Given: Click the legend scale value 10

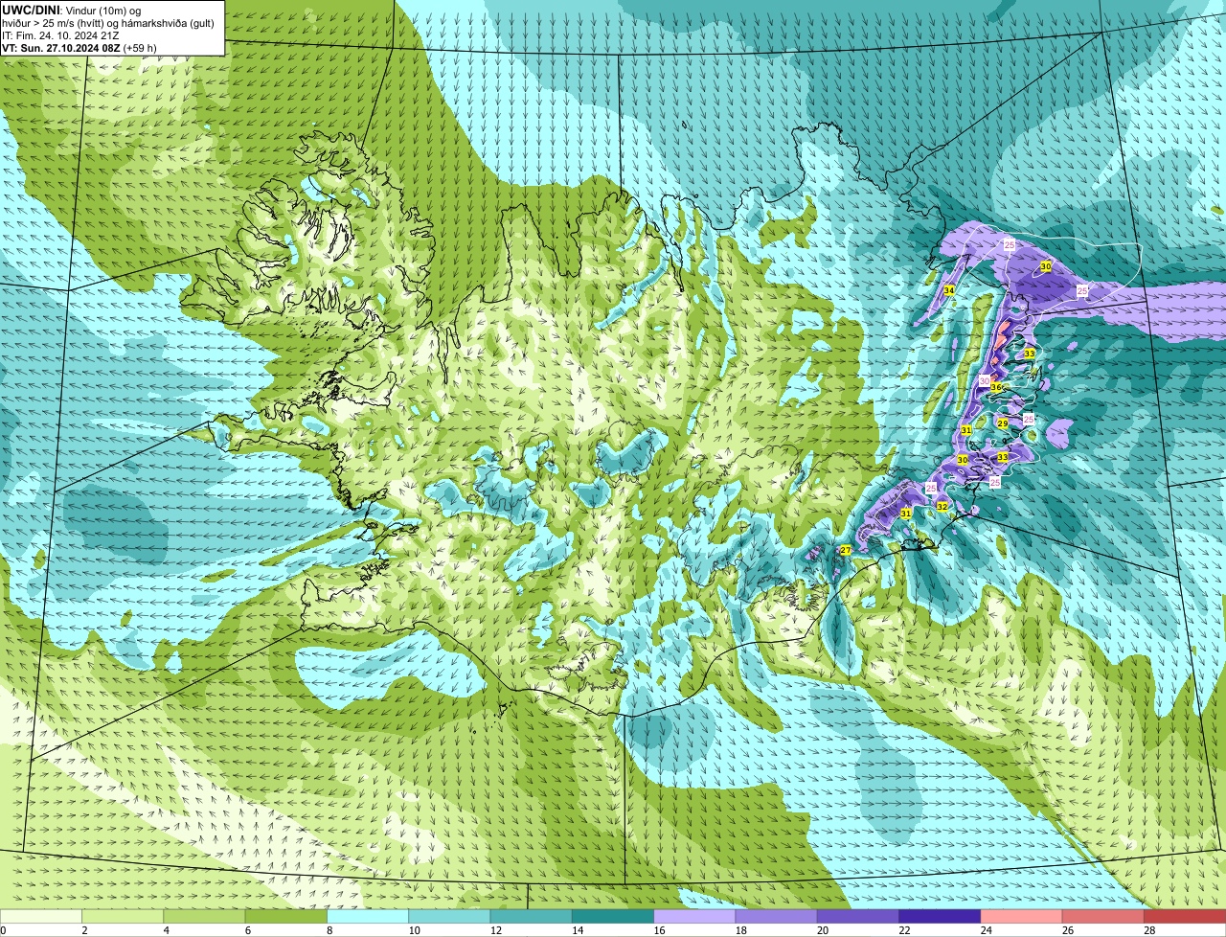Looking at the screenshot, I should pos(413,930).
